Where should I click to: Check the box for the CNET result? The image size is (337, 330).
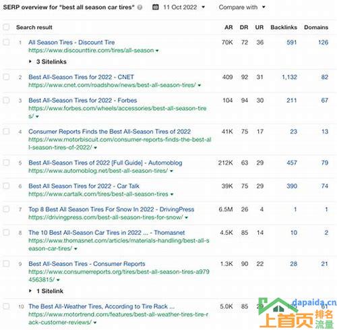pos(6,77)
